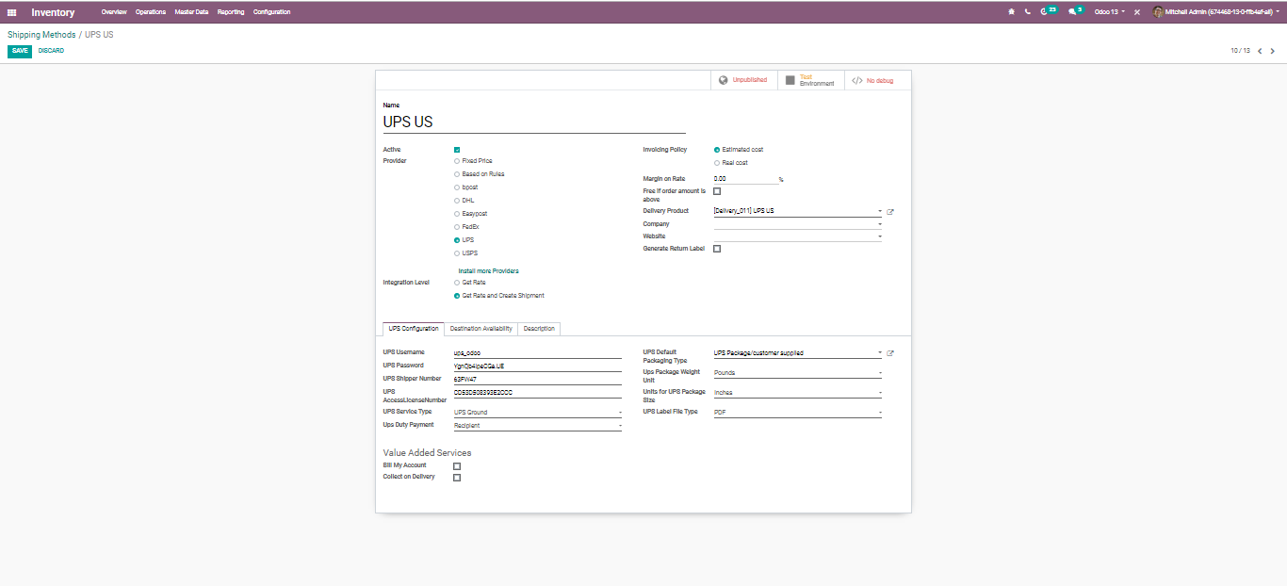Screen dimensions: 1287x586
Task: Select Easypost provider radio
Action: pyautogui.click(x=457, y=214)
